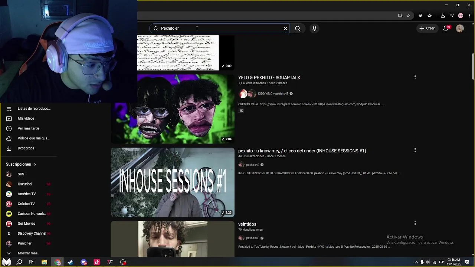Open taskbar Search magnifier

coord(19,262)
